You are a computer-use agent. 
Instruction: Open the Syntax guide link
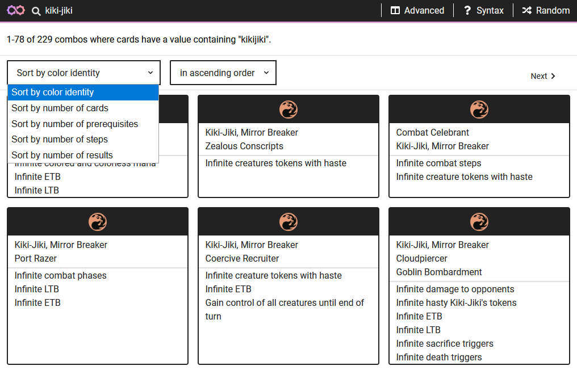[x=483, y=10]
